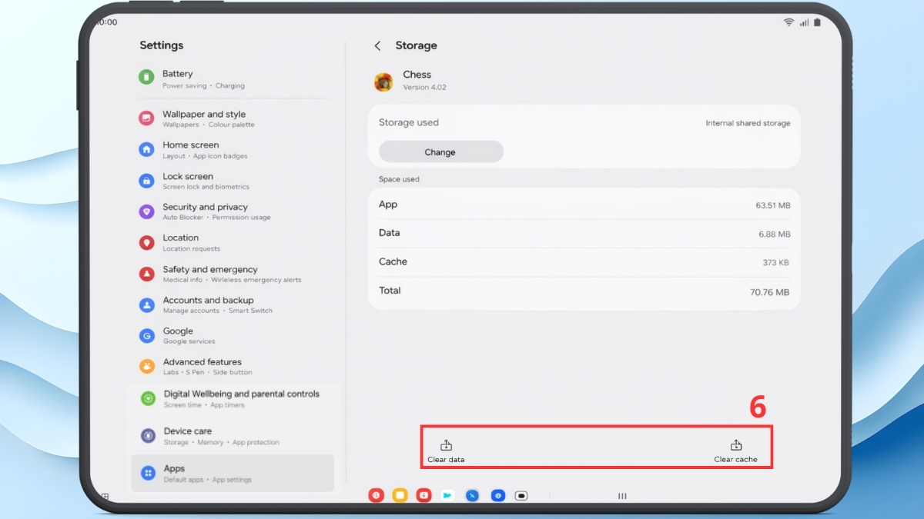Click the Data row value 6.88 MB
The width and height of the screenshot is (924, 519).
click(x=775, y=234)
